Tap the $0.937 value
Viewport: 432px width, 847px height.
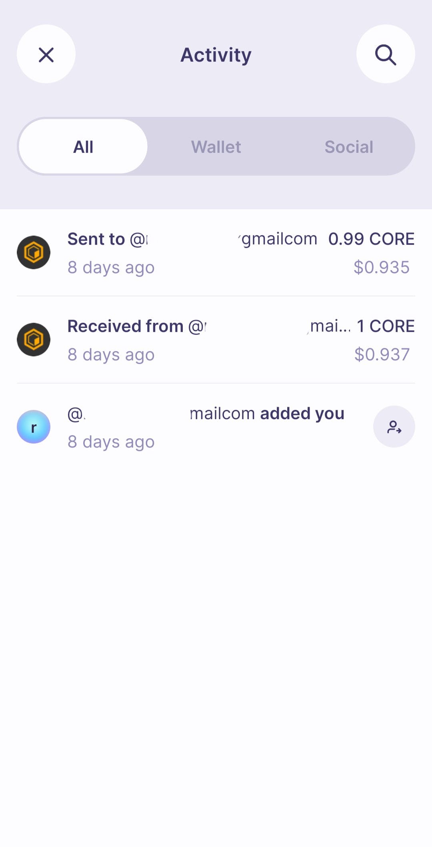click(382, 354)
